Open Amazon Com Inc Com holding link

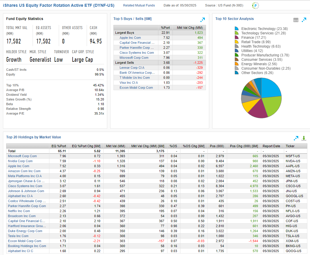click(x=24, y=171)
